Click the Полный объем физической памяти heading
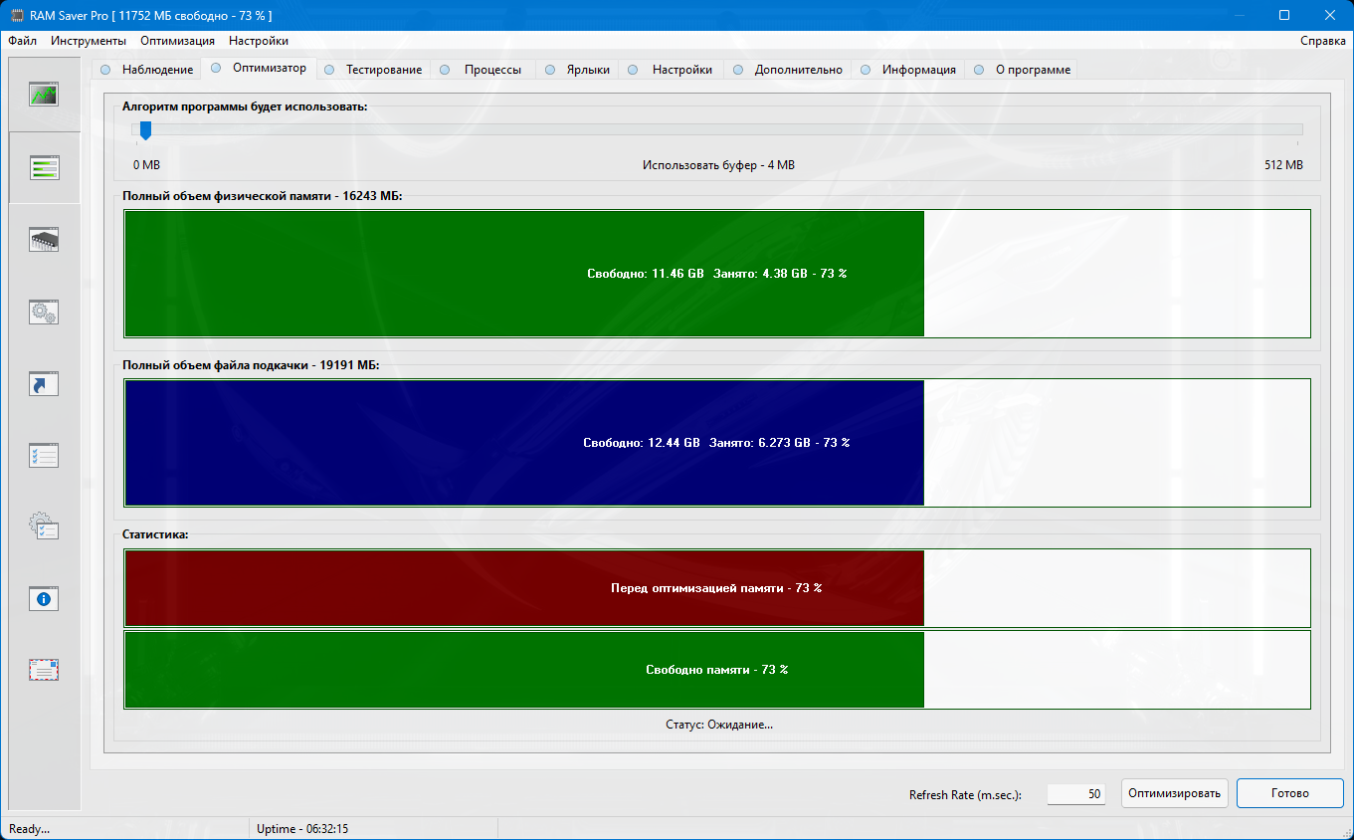1354x840 pixels. click(x=262, y=196)
